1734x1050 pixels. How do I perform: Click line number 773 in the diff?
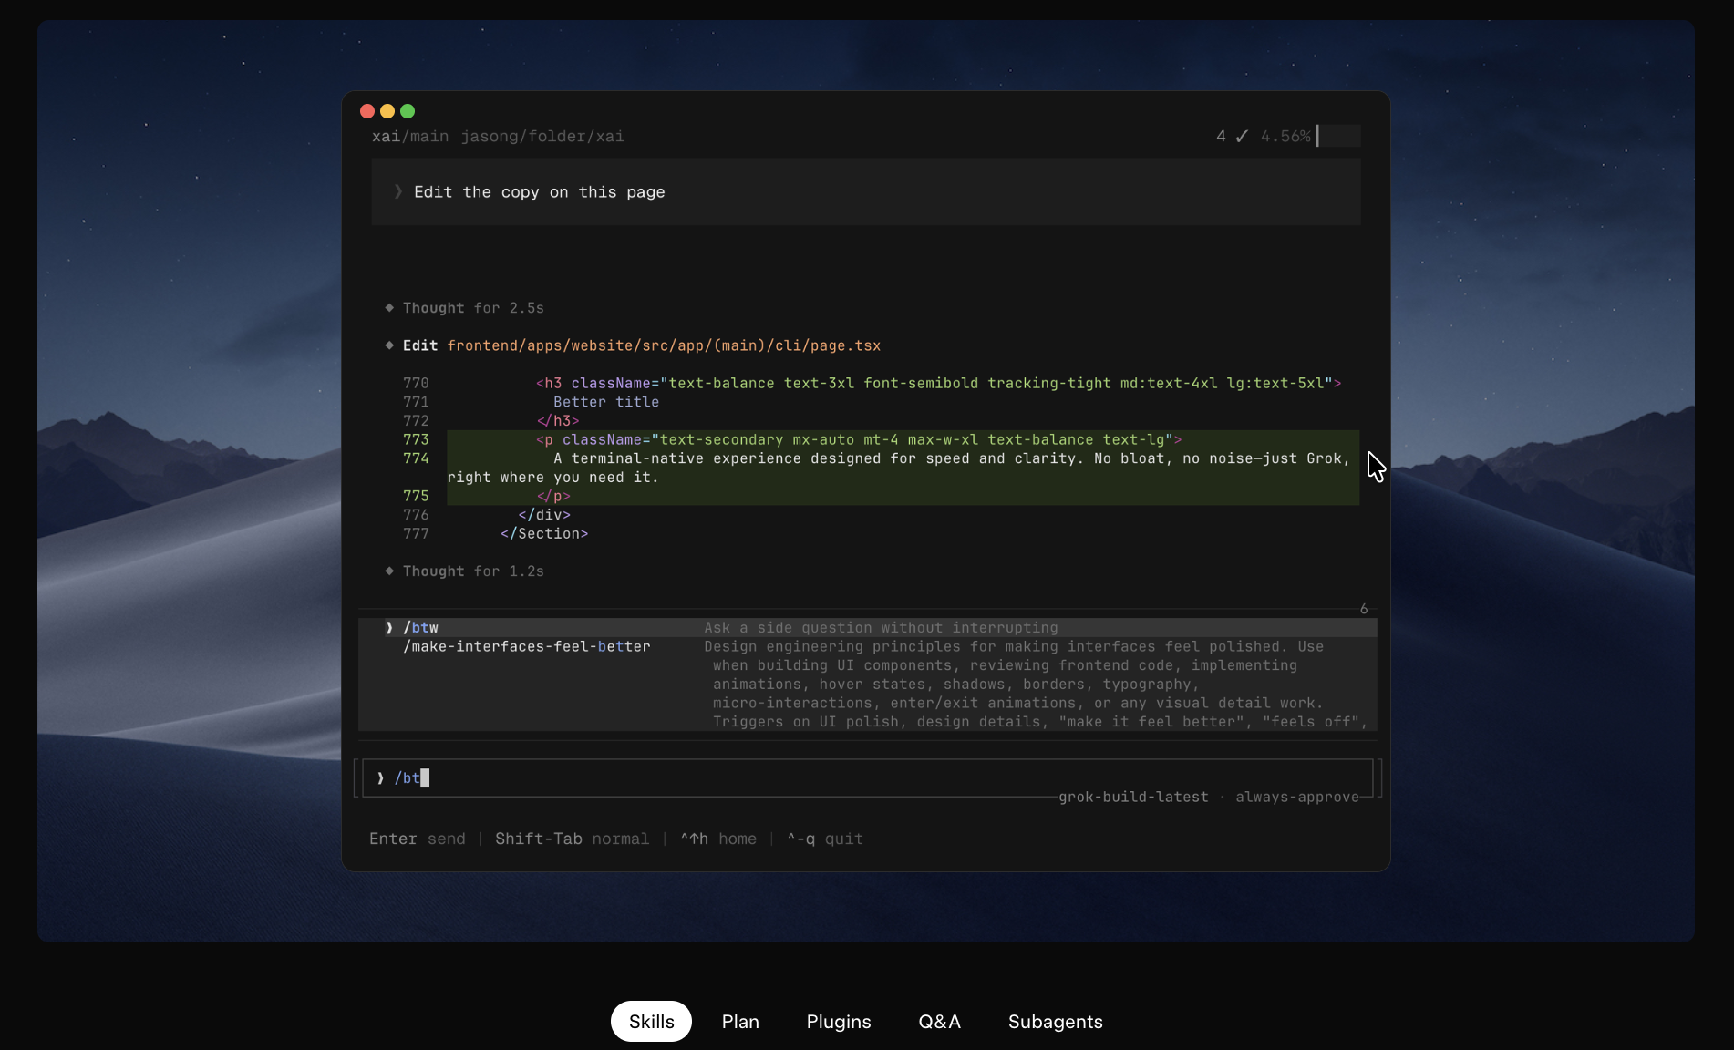416,439
